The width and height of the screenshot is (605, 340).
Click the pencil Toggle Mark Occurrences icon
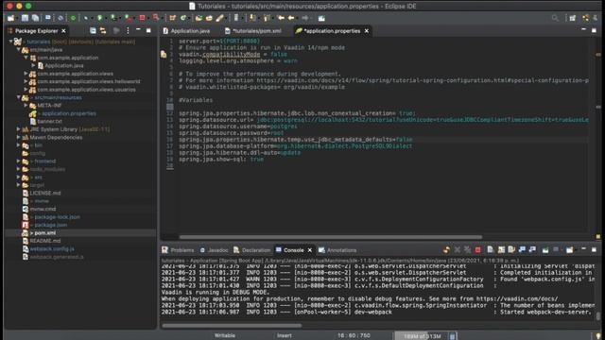219,18
